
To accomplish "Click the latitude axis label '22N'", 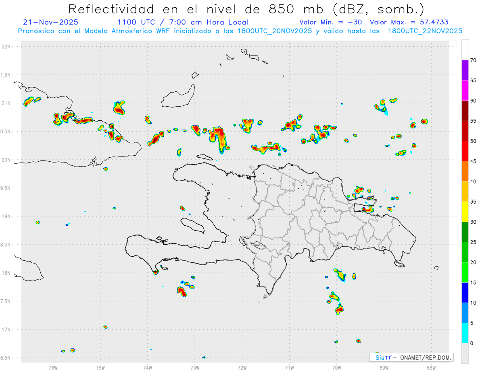I will (6, 47).
